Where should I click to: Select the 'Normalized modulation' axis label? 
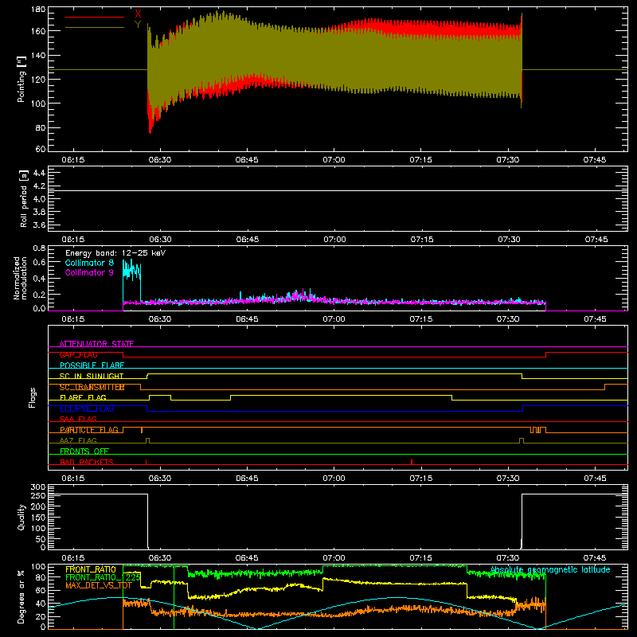click(x=20, y=278)
